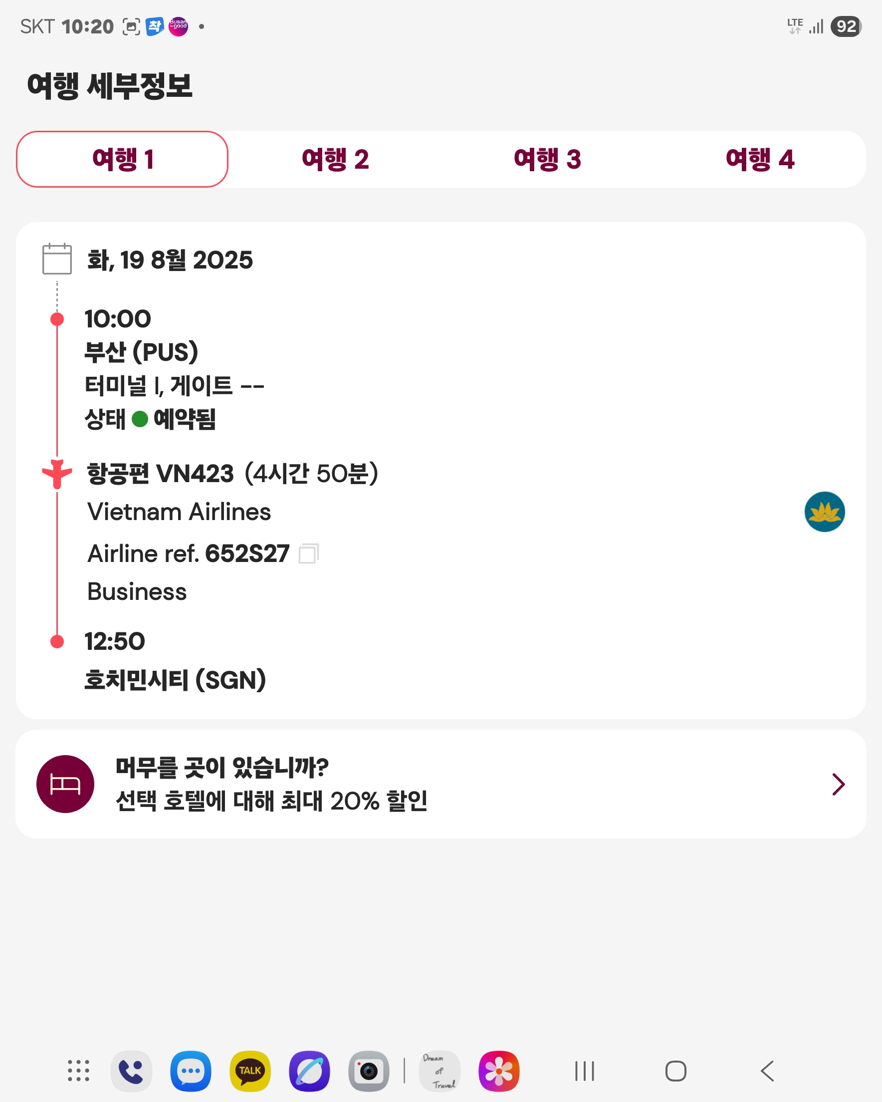Open the Phone app in the dock
882x1102 pixels.
click(x=131, y=1071)
